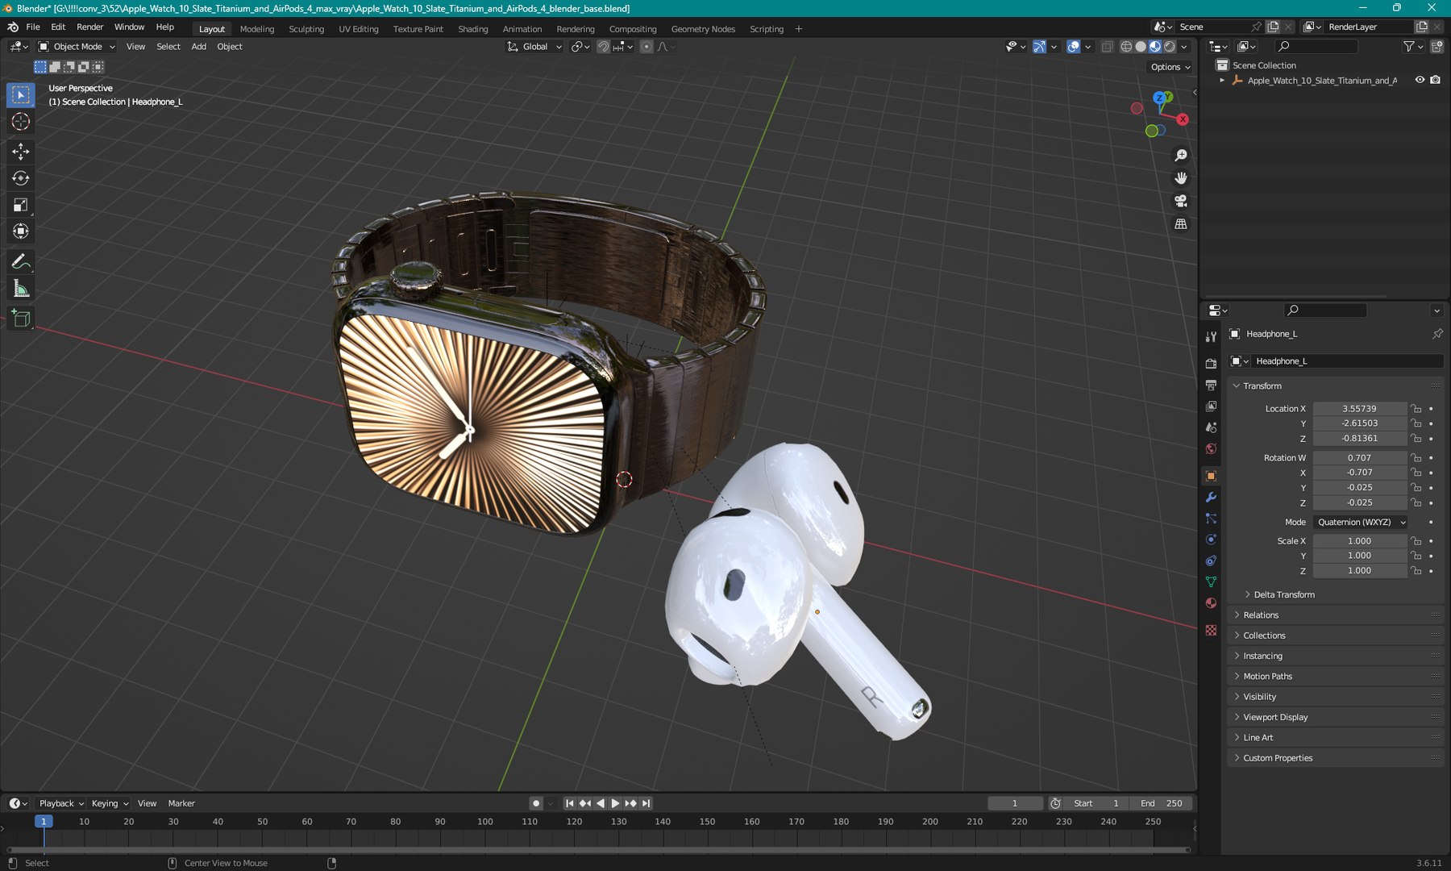Select the Transform tool
This screenshot has width=1451, height=871.
coord(21,231)
